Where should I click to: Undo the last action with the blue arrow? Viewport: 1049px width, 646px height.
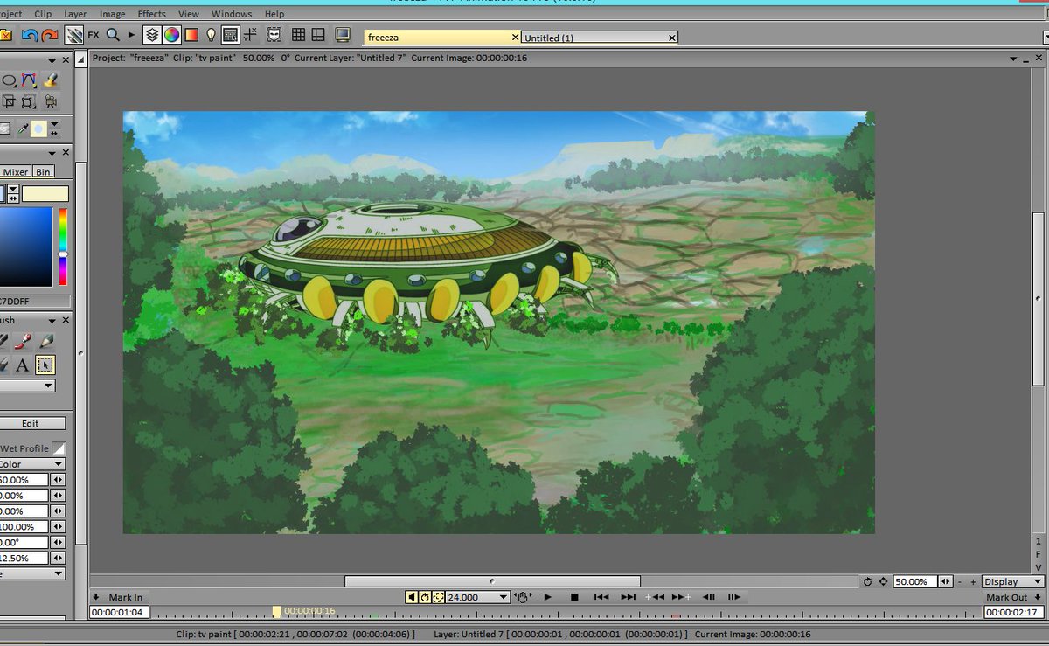(x=30, y=35)
